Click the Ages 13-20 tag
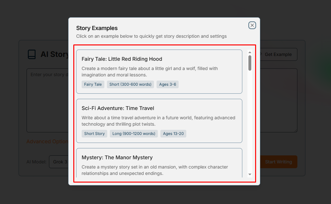This screenshot has width=331, height=204. (173, 134)
